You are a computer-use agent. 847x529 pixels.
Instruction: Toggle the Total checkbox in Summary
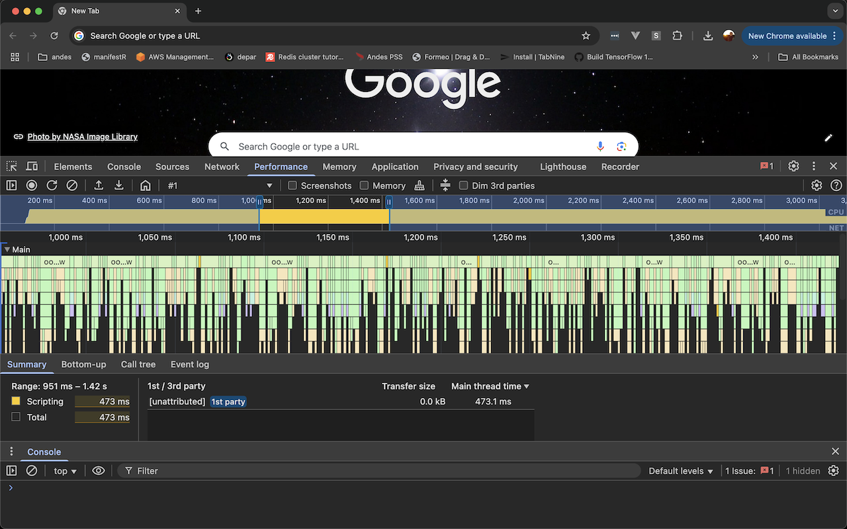16,417
